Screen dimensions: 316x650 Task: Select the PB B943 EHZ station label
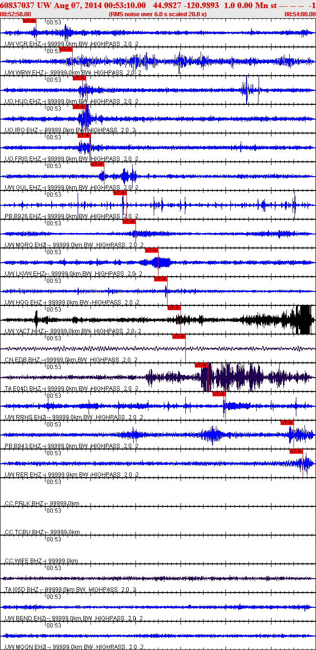pyautogui.click(x=72, y=446)
